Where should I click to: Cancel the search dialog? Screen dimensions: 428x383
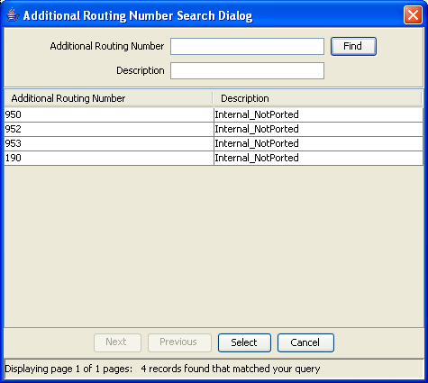(305, 342)
